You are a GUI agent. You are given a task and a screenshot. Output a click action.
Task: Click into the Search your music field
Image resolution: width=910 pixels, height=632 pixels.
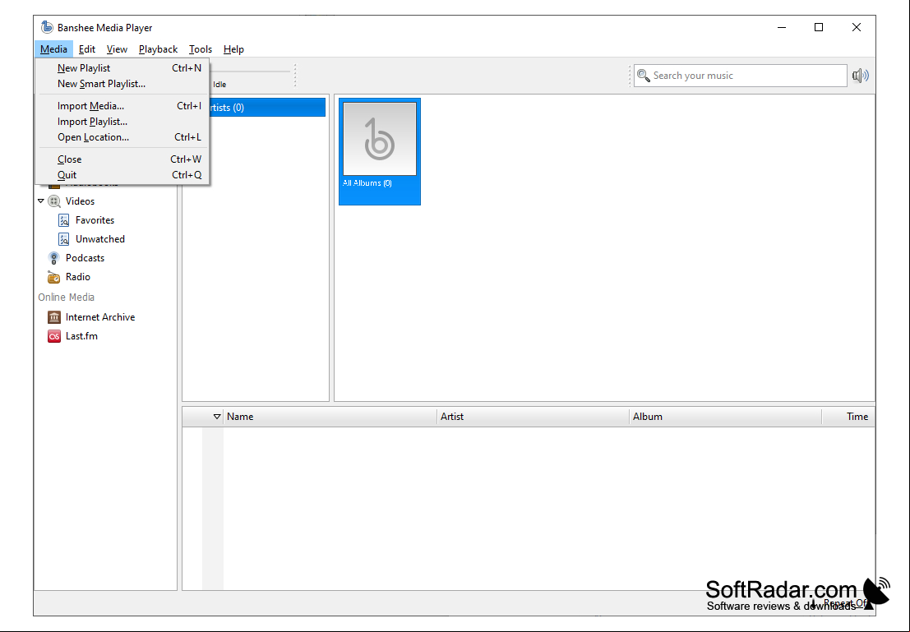[740, 76]
